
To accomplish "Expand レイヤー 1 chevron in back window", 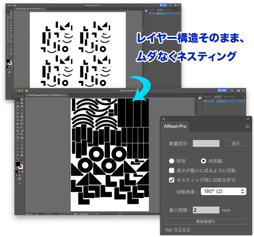I will pos(156,13).
